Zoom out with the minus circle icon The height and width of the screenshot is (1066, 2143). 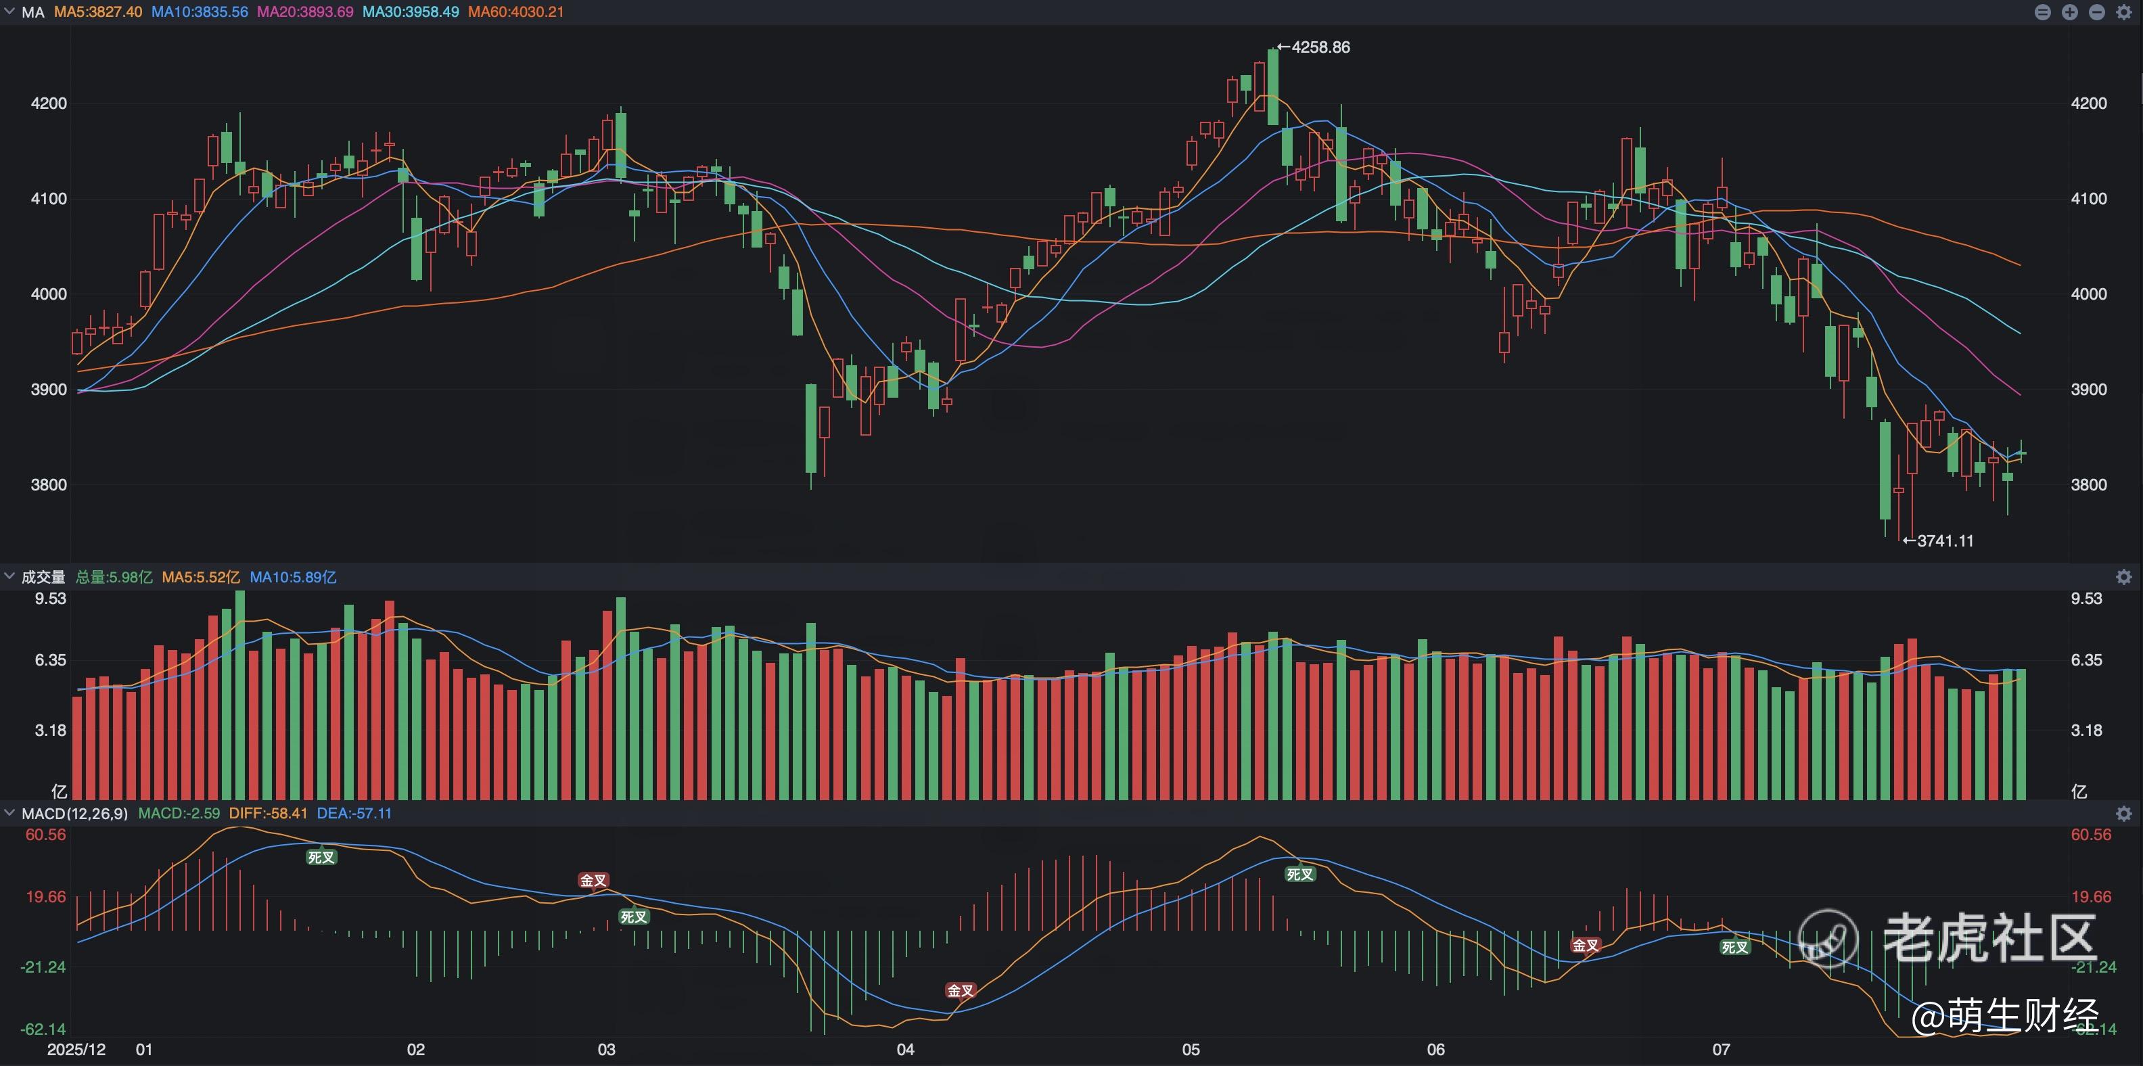tap(2097, 11)
